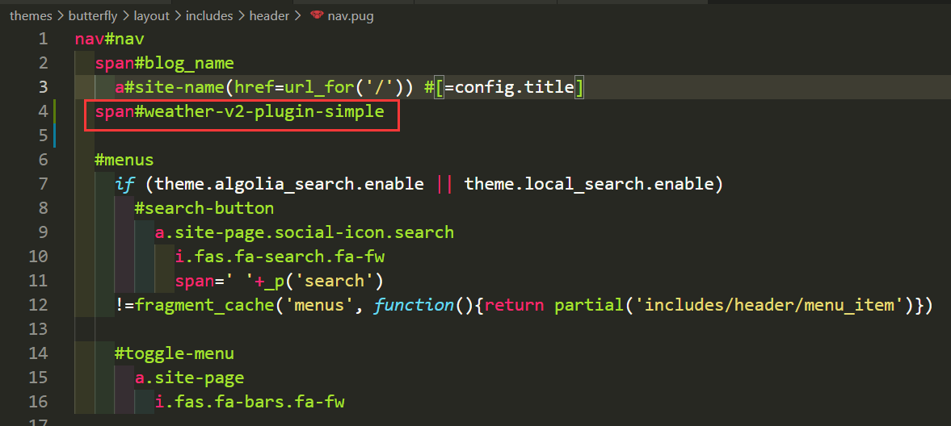The height and width of the screenshot is (426, 951).
Task: Select nav.pug in the breadcrumb
Action: tap(351, 16)
